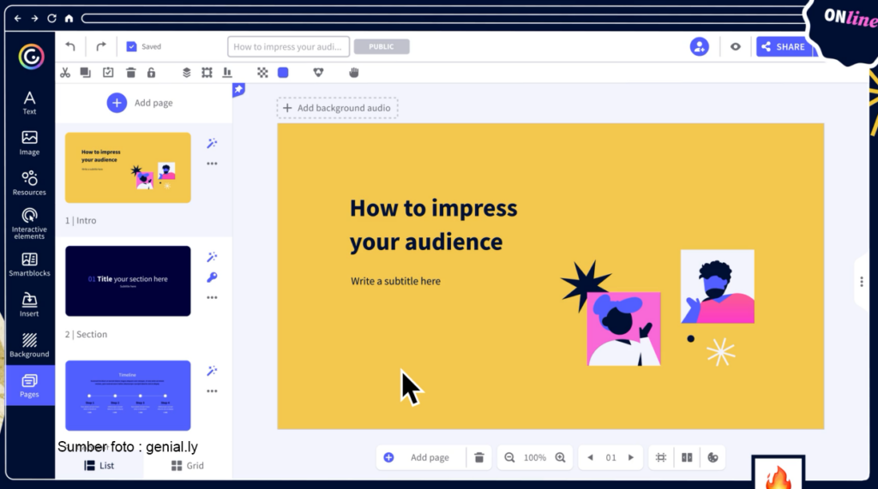Click the copy icon in toolbar
The height and width of the screenshot is (489, 878).
click(x=86, y=73)
